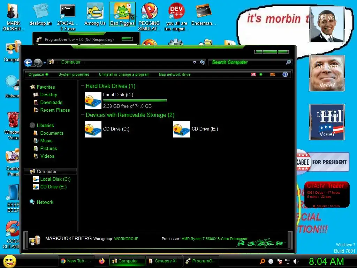357x268 pixels.
Task: Click Map network drive
Action: [174, 75]
